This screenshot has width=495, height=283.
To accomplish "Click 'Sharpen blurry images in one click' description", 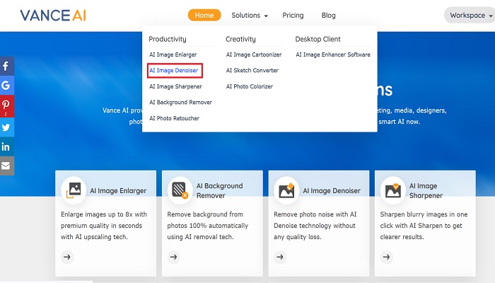I will point(424,226).
